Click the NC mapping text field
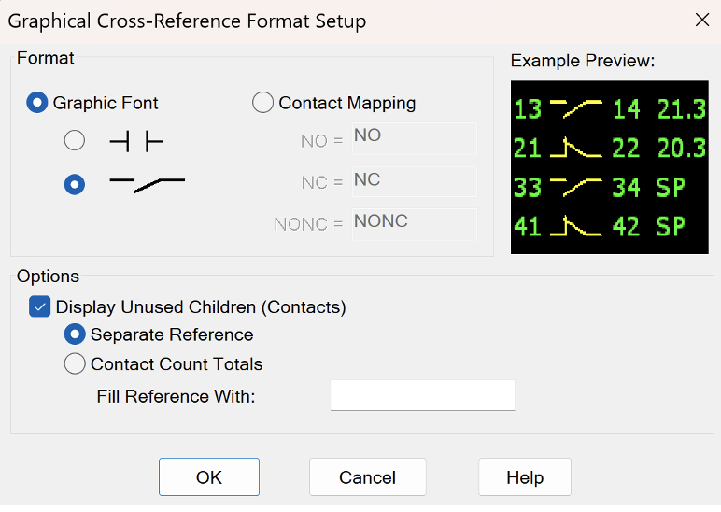Screen dimensions: 721x512 [x=415, y=181]
